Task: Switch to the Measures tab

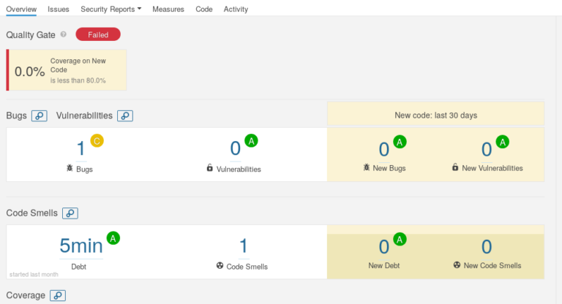Action: coord(168,9)
